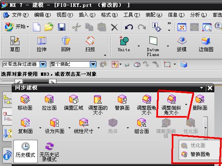This screenshot has height=166, width=222.
Task: Expand the arrow beside 设为共面
Action: coord(69,128)
